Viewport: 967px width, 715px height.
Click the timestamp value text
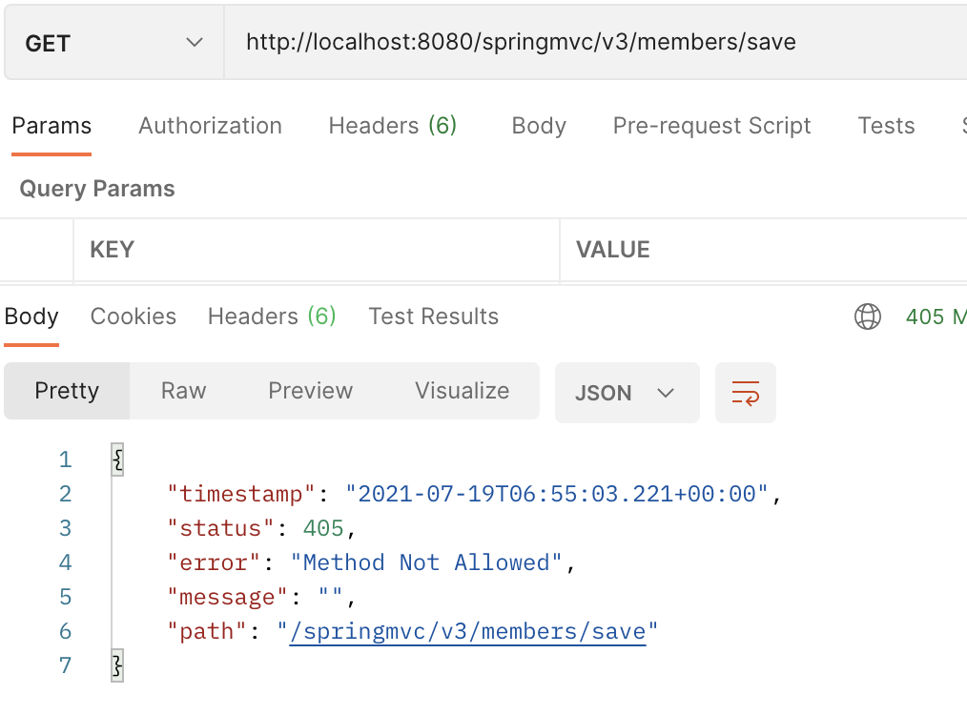point(557,494)
